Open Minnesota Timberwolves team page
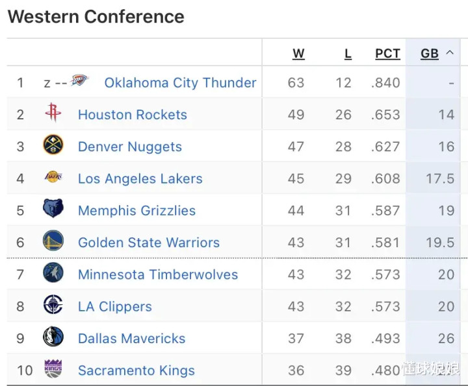The image size is (468, 386). (x=158, y=274)
